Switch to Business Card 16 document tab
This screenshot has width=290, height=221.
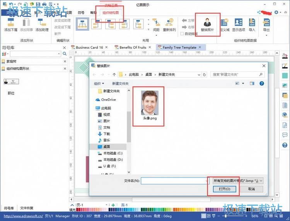[89, 47]
